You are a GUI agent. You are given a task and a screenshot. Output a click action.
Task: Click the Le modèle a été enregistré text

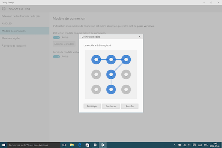tap(97, 46)
